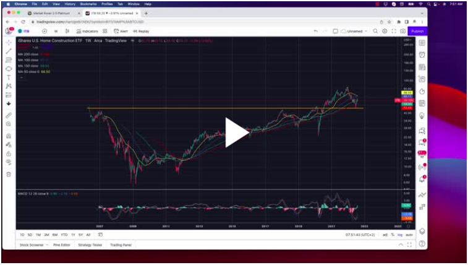Click the purple Publish button
Viewport: 468px width, 265px height.
point(417,31)
